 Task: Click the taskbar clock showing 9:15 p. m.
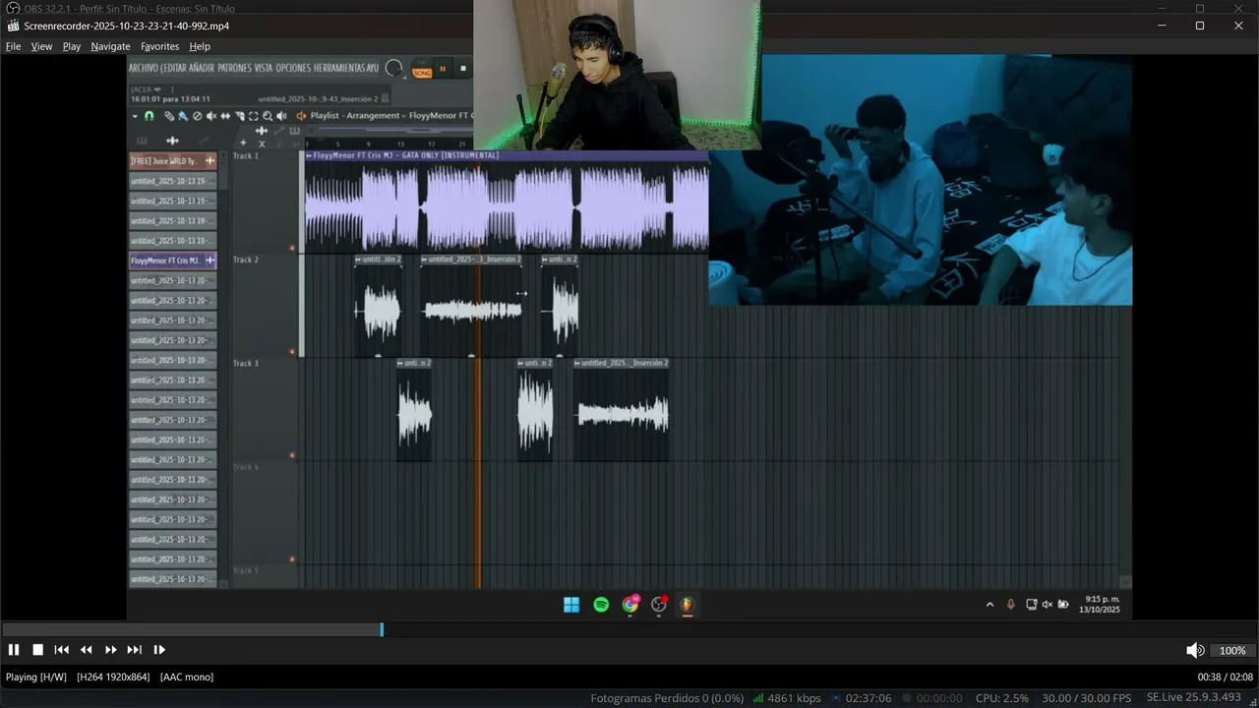pos(1102,604)
